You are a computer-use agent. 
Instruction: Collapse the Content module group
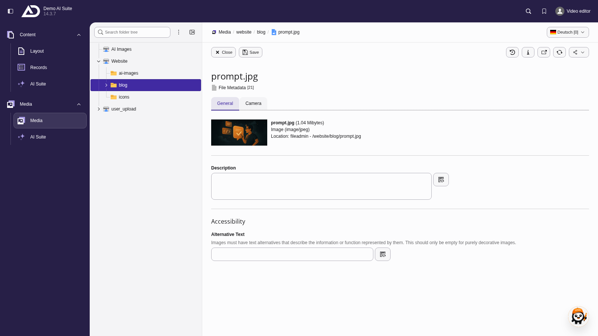click(79, 35)
